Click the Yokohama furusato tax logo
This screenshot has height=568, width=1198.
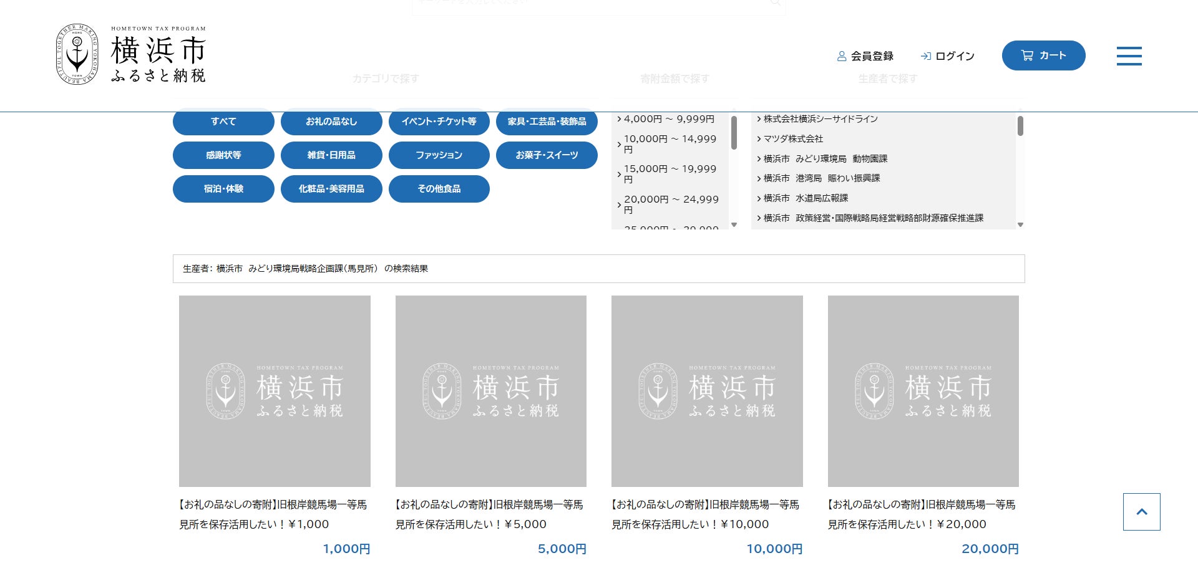pos(131,54)
